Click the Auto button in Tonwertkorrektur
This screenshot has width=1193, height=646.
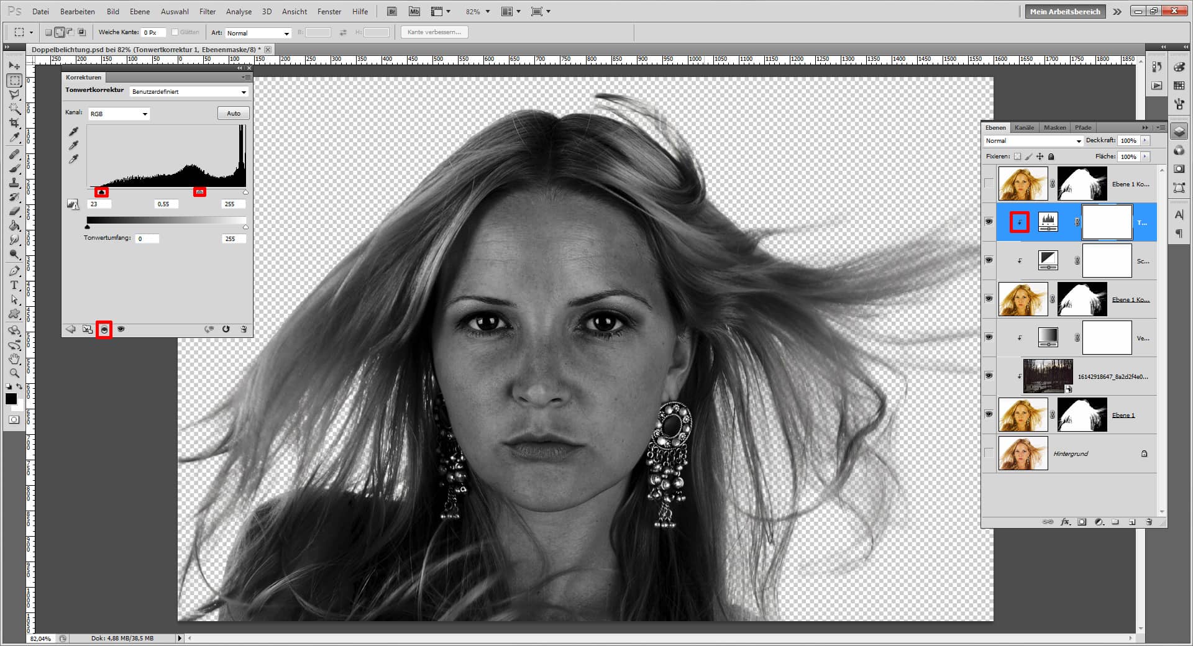pos(233,113)
